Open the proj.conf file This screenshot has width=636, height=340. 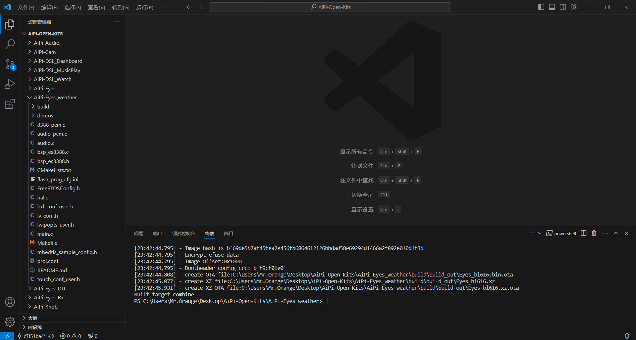pyautogui.click(x=73, y=261)
